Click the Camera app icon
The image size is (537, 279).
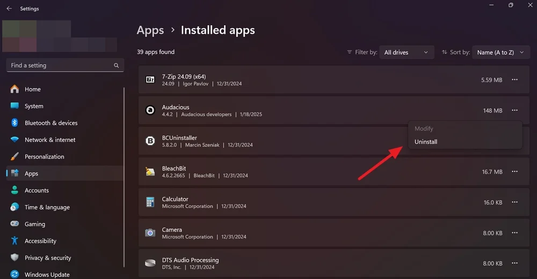[150, 233]
